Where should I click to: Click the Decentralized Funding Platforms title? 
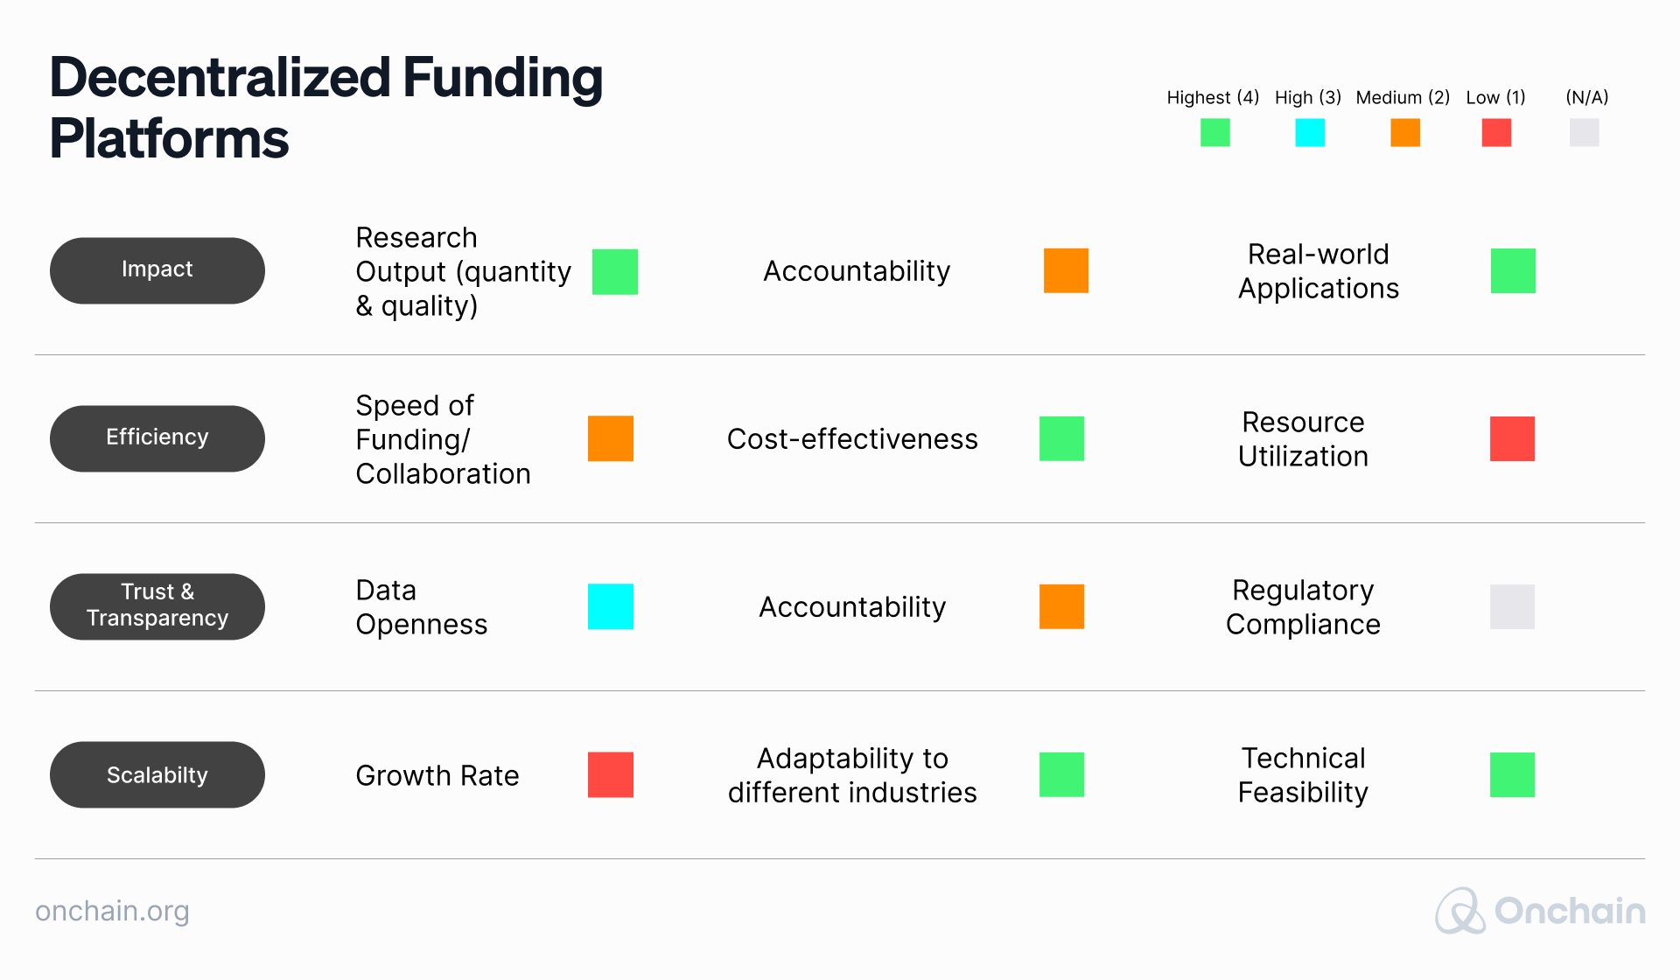pos(325,108)
